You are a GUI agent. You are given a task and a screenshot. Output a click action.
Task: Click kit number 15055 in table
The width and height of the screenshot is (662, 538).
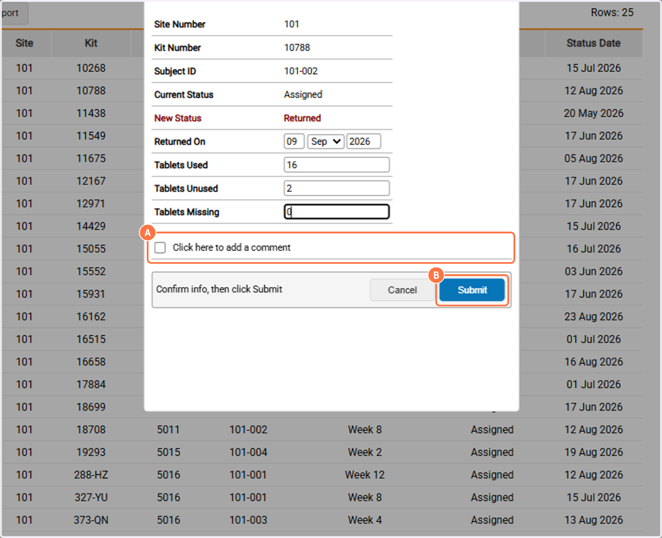[x=91, y=249]
